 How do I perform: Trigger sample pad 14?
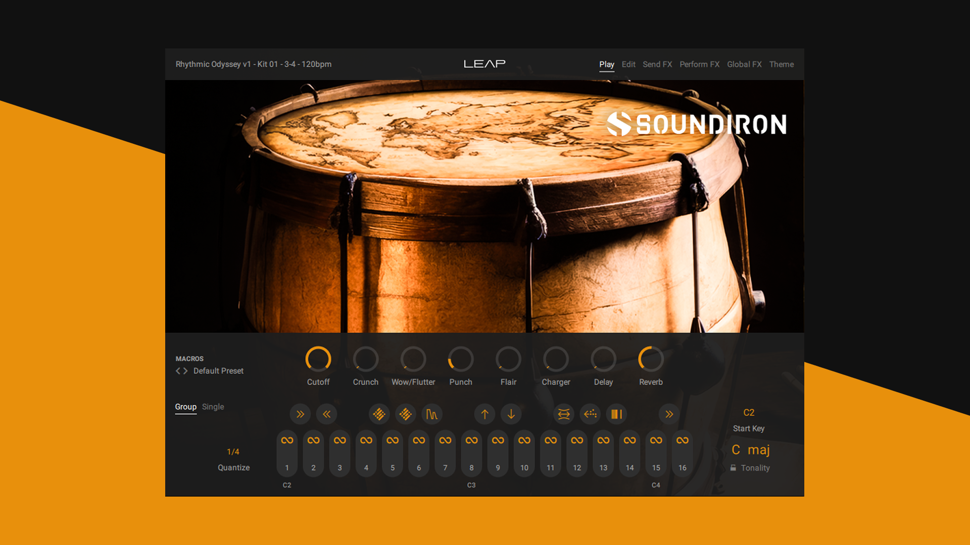[629, 454]
